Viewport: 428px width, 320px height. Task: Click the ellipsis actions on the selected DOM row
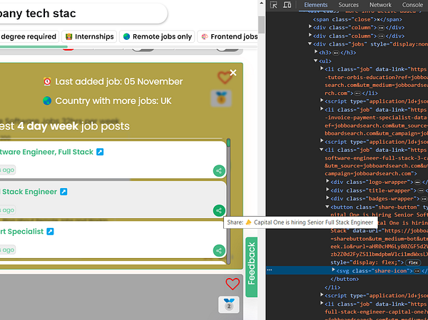pos(270,270)
